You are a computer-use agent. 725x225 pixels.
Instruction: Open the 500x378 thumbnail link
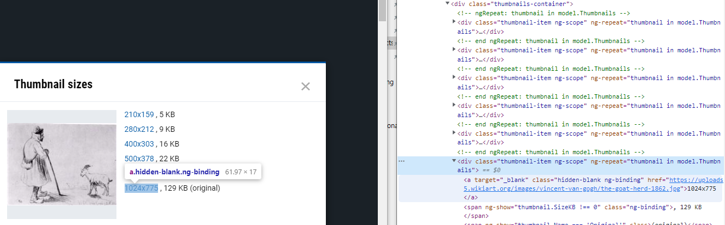[x=140, y=159]
